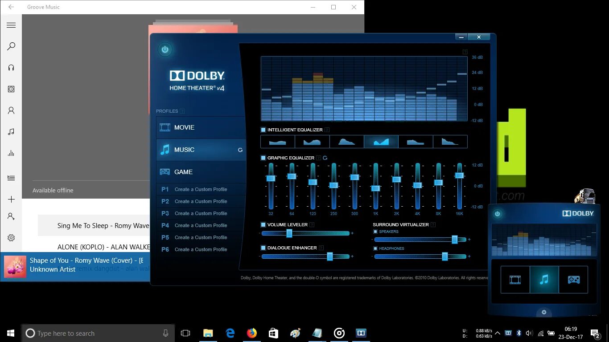
Task: Select song ALONE (KOPLO) - ALAN WALKER
Action: [x=103, y=247]
